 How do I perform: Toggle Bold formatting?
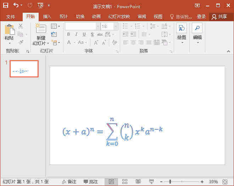[68, 34]
